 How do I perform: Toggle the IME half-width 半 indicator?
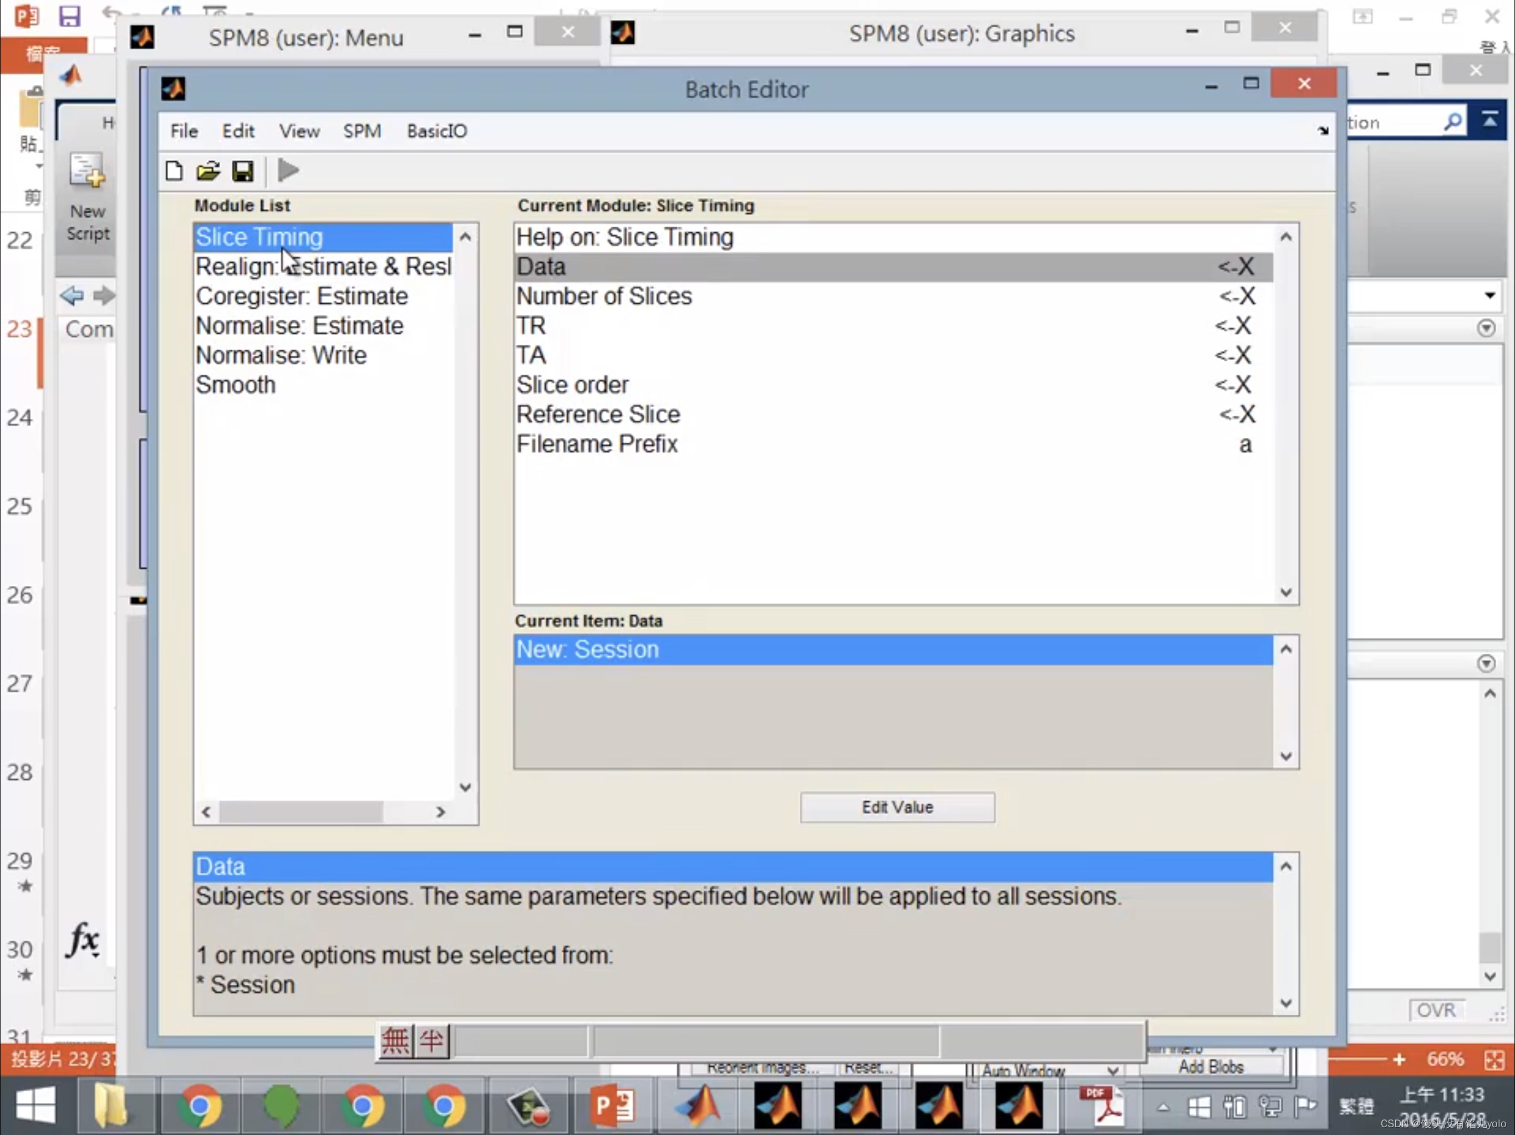click(x=431, y=1041)
